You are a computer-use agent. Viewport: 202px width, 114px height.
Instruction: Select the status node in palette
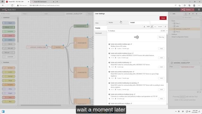[x=9, y=40]
